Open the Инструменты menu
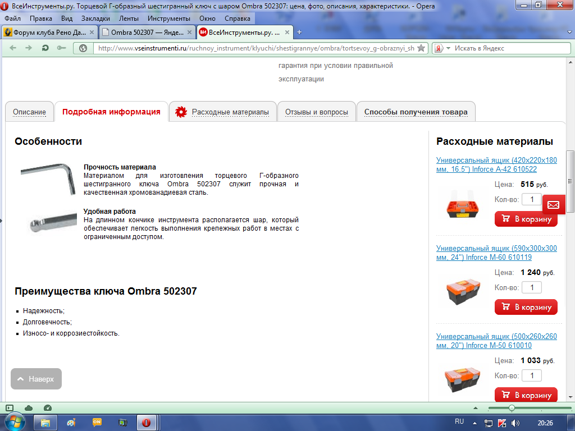 [x=168, y=19]
